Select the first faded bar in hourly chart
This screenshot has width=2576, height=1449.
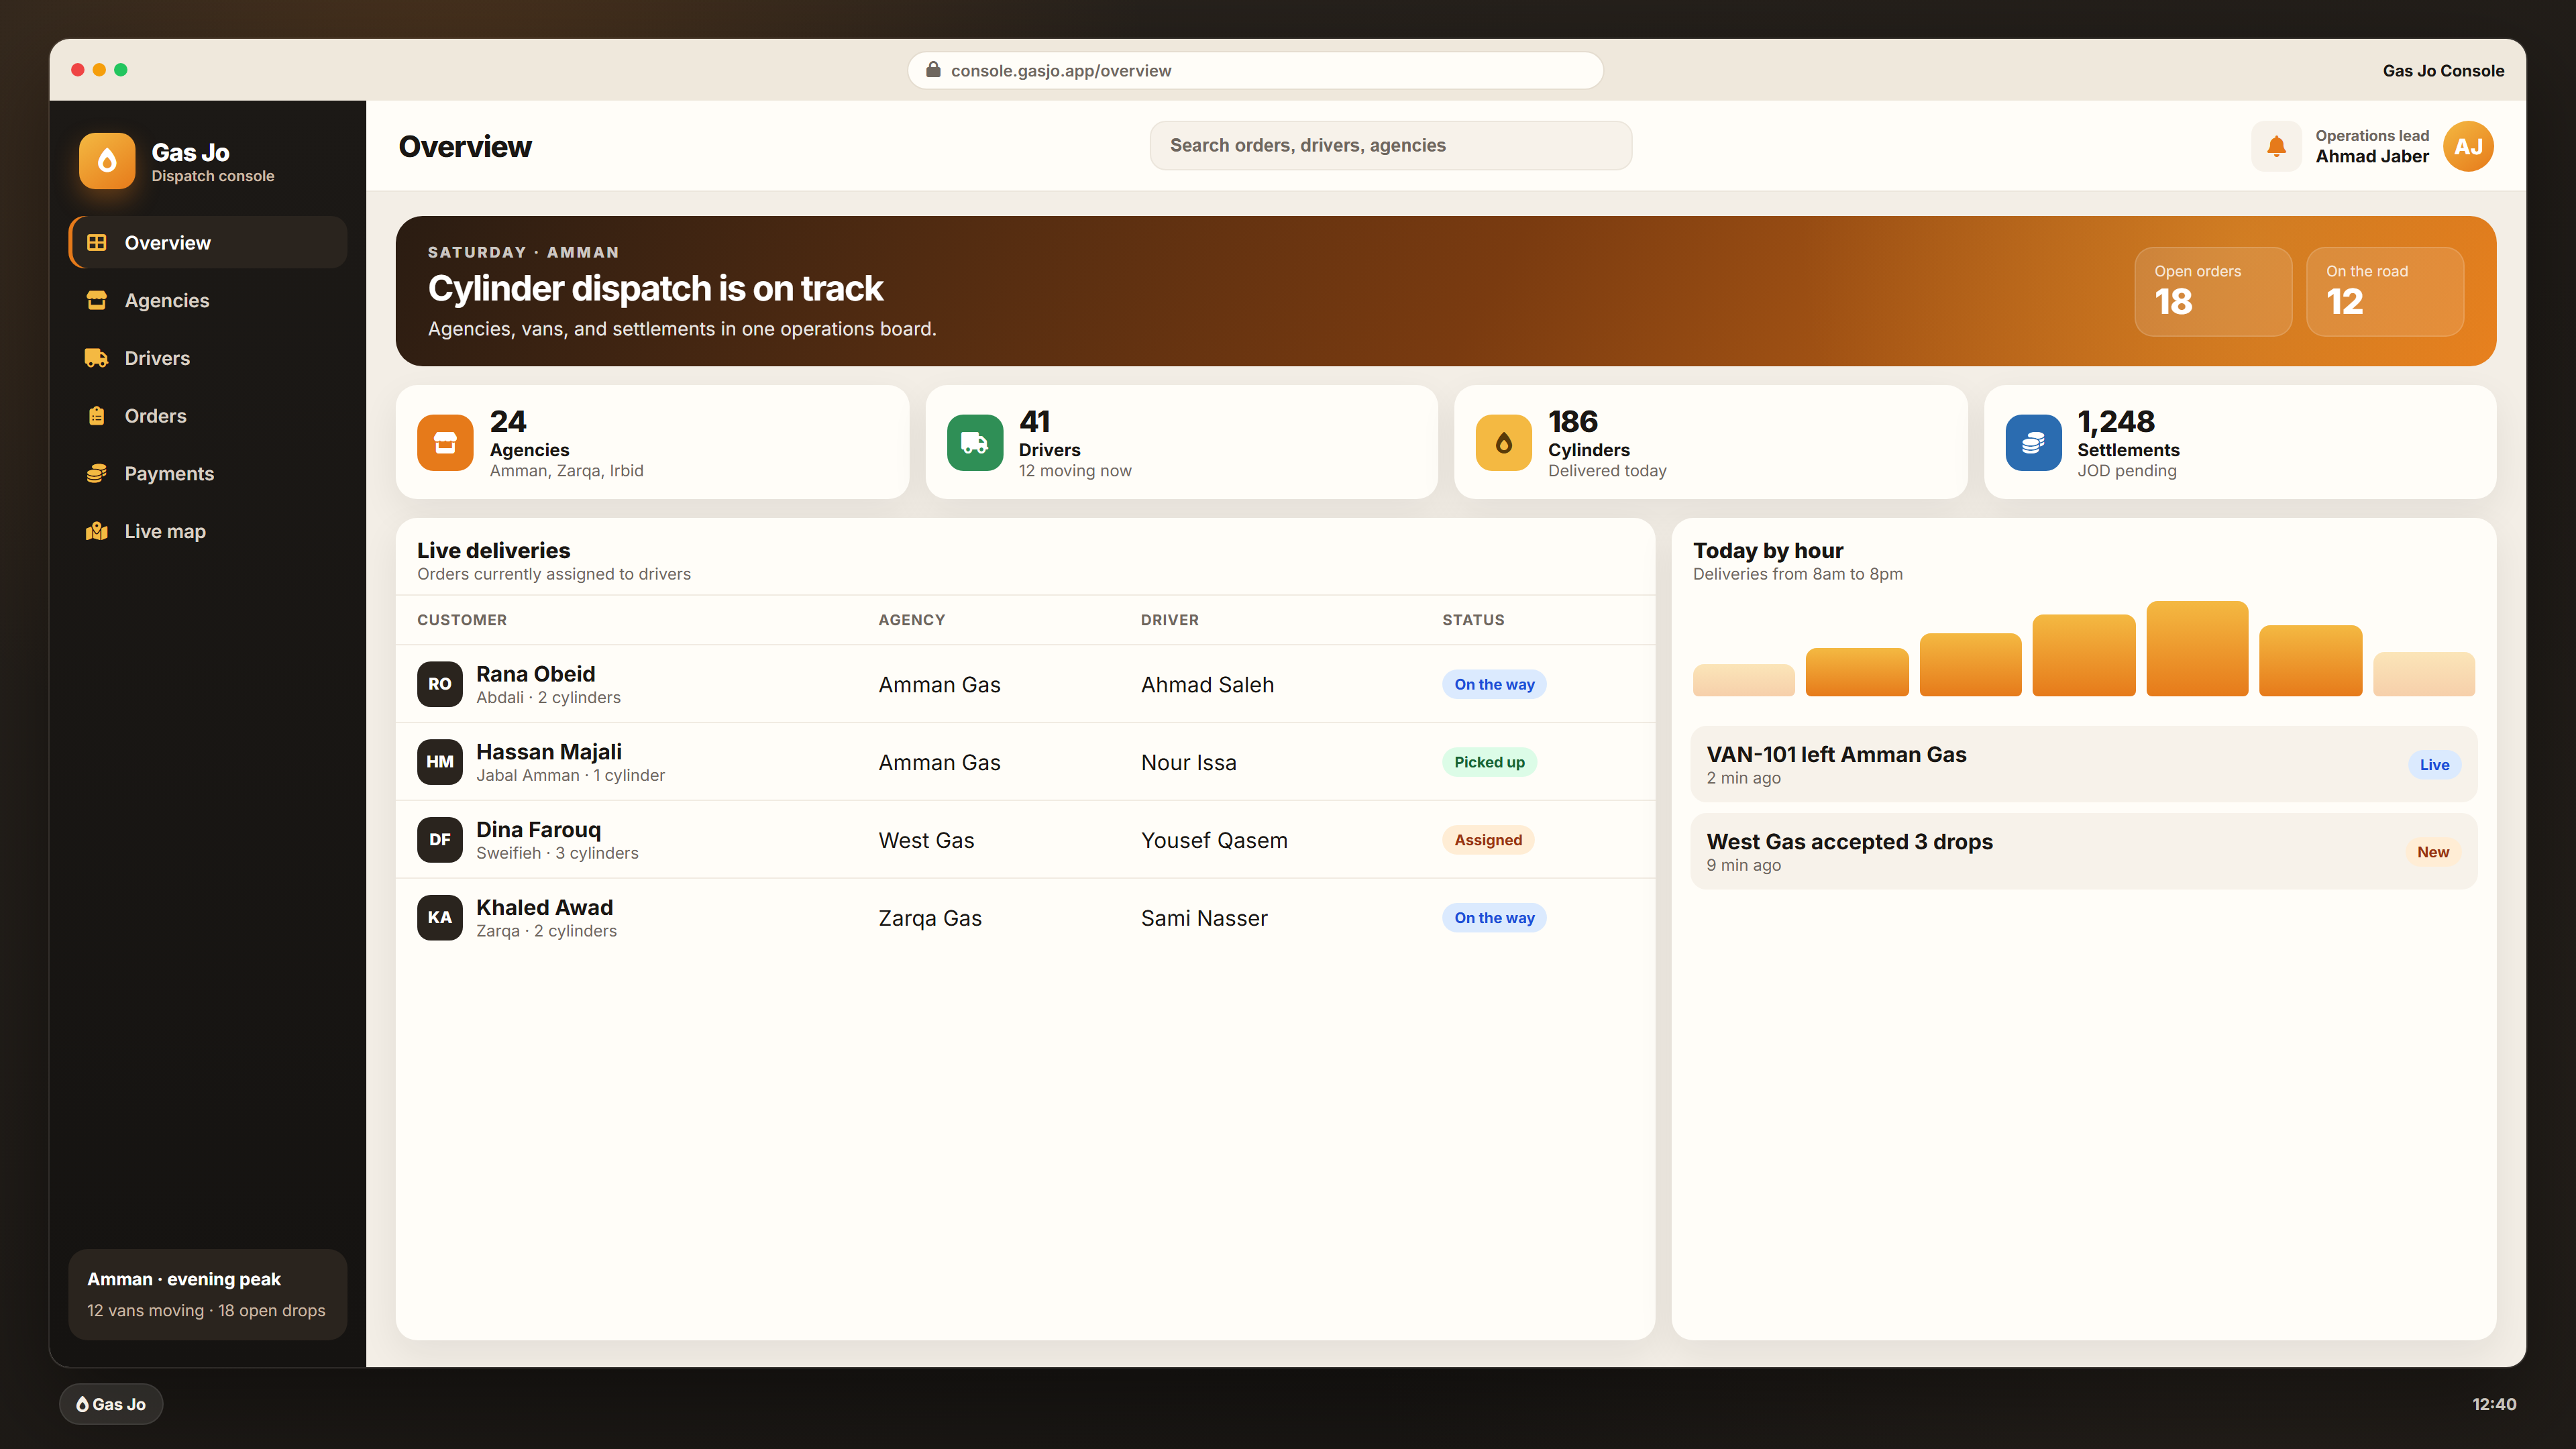click(1743, 680)
